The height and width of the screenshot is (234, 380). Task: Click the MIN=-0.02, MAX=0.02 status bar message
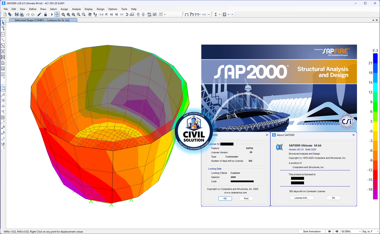pyautogui.click(x=43, y=231)
